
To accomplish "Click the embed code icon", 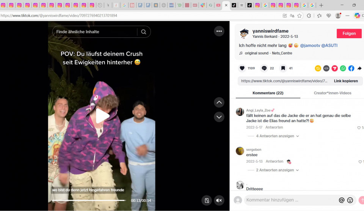I will tap(326, 68).
